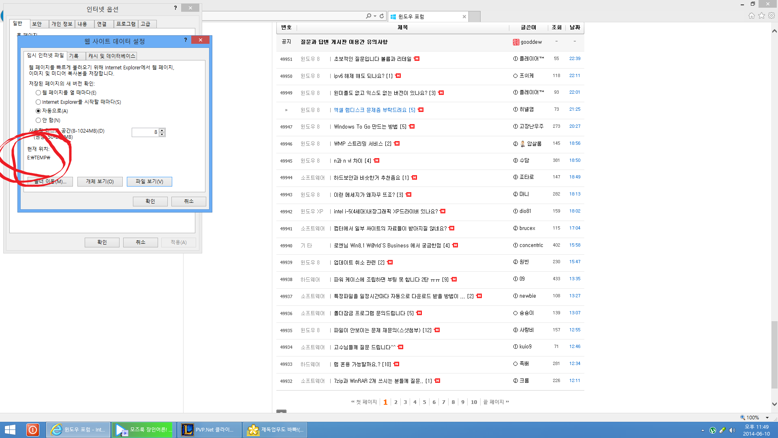Click the Home icon in browser toolbar

pos(751,16)
